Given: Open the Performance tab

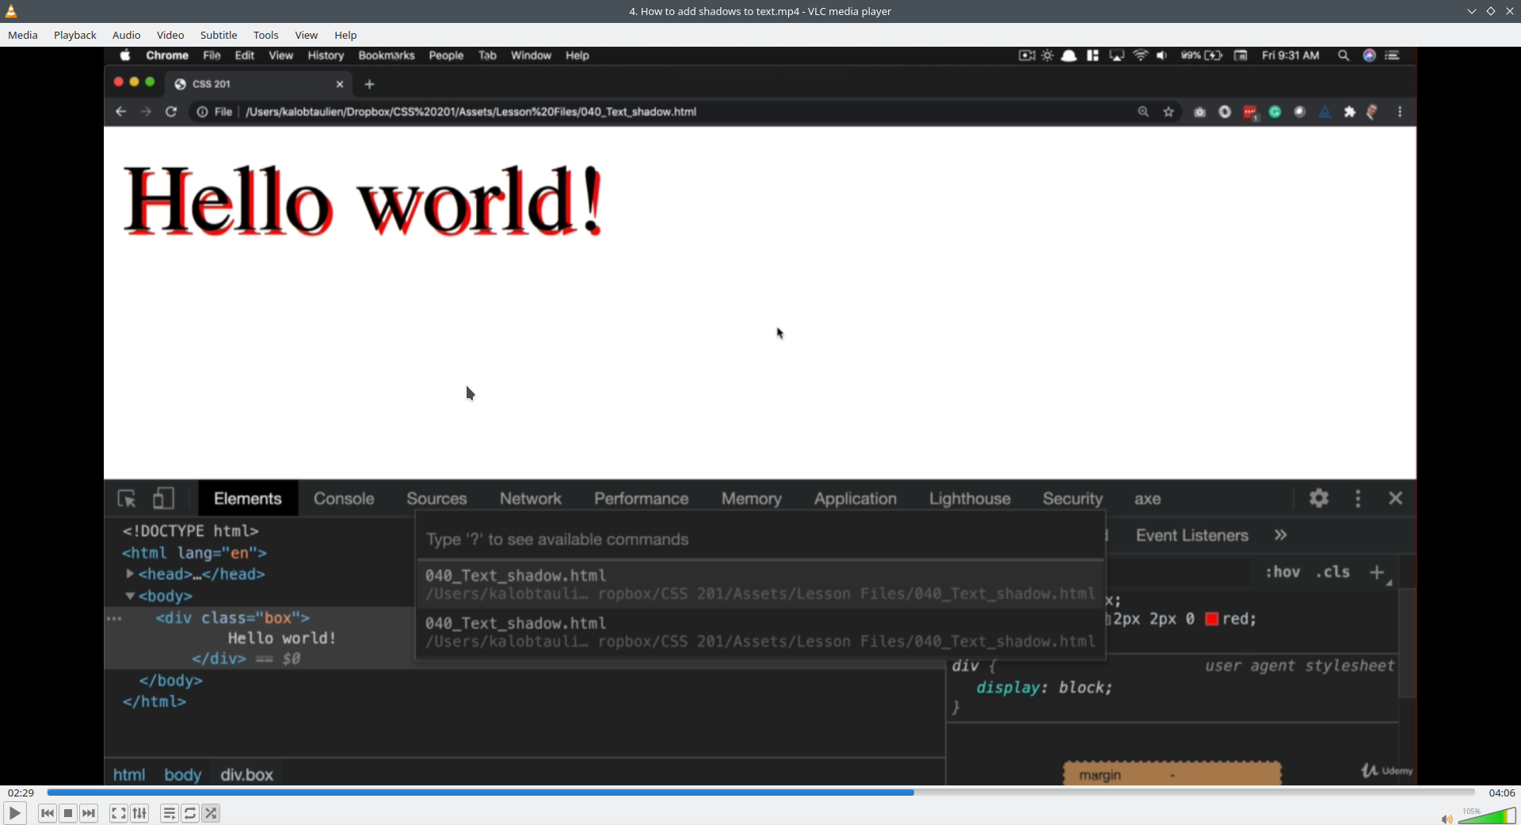Looking at the screenshot, I should [x=642, y=499].
